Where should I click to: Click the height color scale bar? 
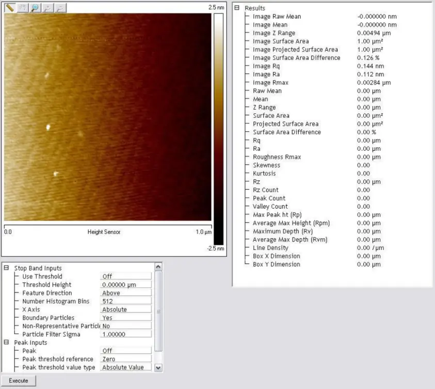[x=219, y=129]
